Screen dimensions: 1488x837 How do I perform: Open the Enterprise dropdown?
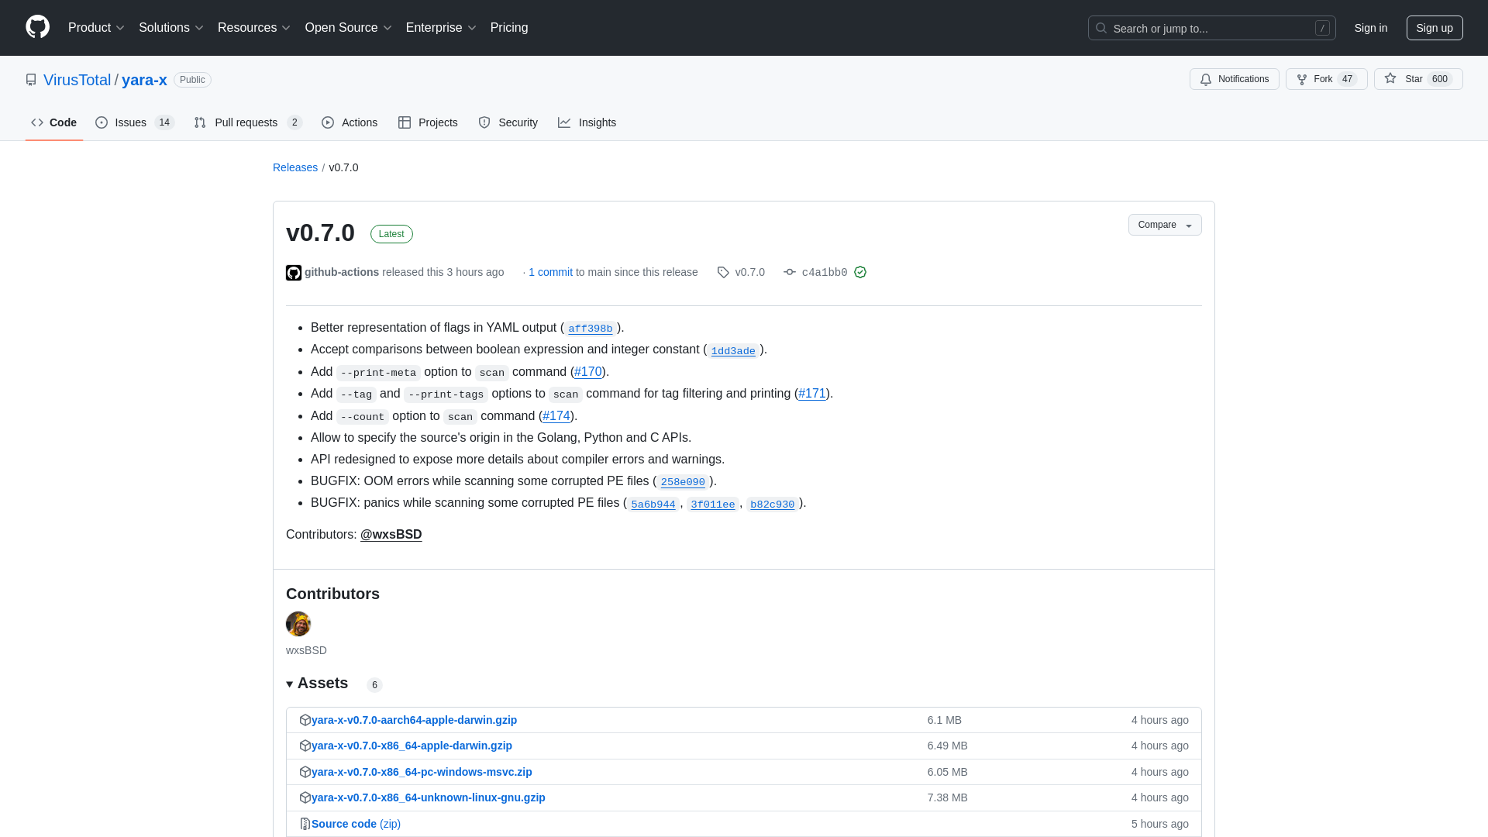click(441, 28)
